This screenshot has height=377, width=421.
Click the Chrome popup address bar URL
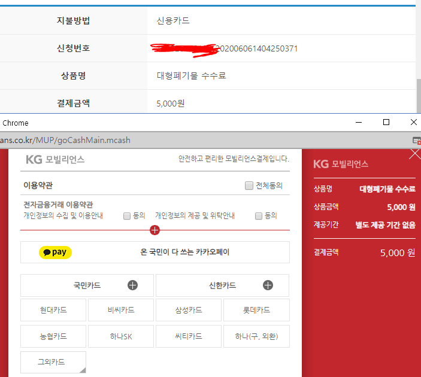point(65,140)
